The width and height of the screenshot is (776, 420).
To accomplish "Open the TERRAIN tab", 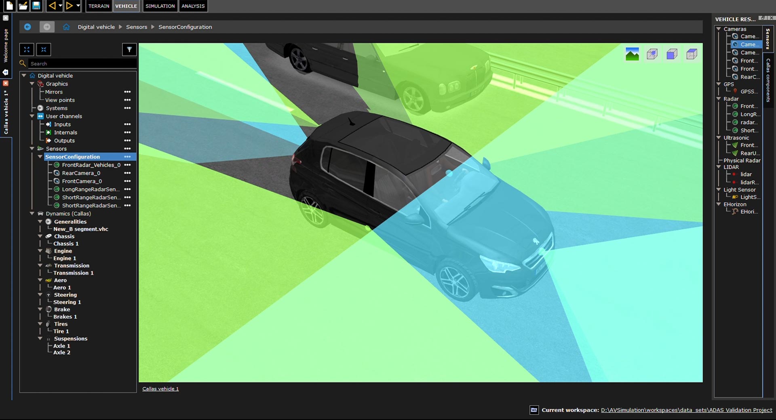I will coord(98,6).
